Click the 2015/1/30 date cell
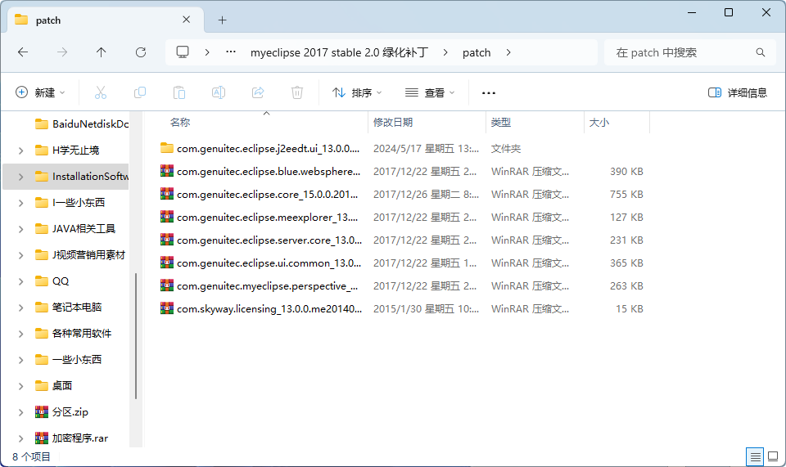This screenshot has height=467, width=786. (x=426, y=309)
